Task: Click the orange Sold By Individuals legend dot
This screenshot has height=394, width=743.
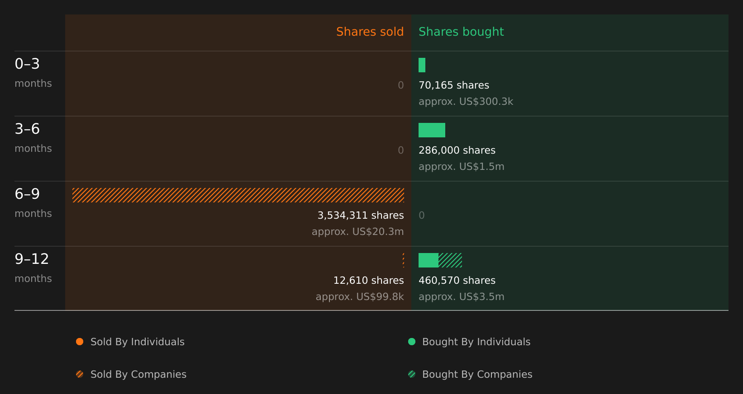Action: click(80, 342)
